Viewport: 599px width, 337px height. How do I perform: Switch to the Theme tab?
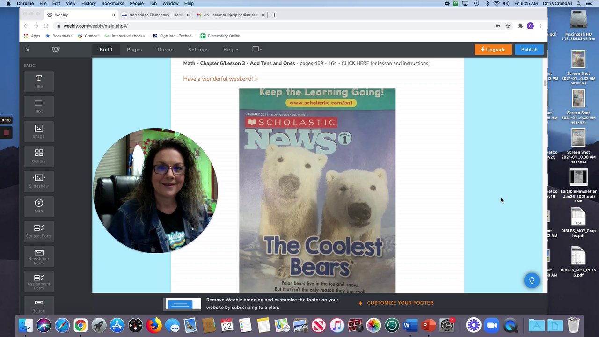pyautogui.click(x=165, y=50)
